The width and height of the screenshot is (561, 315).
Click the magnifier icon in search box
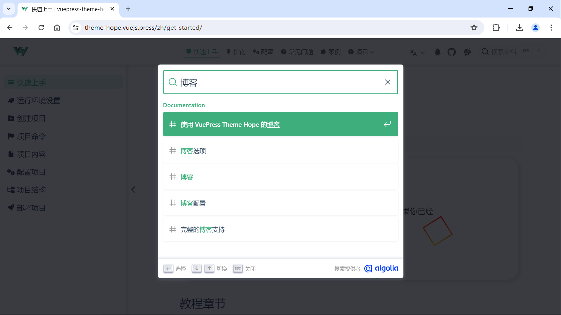[x=173, y=82]
